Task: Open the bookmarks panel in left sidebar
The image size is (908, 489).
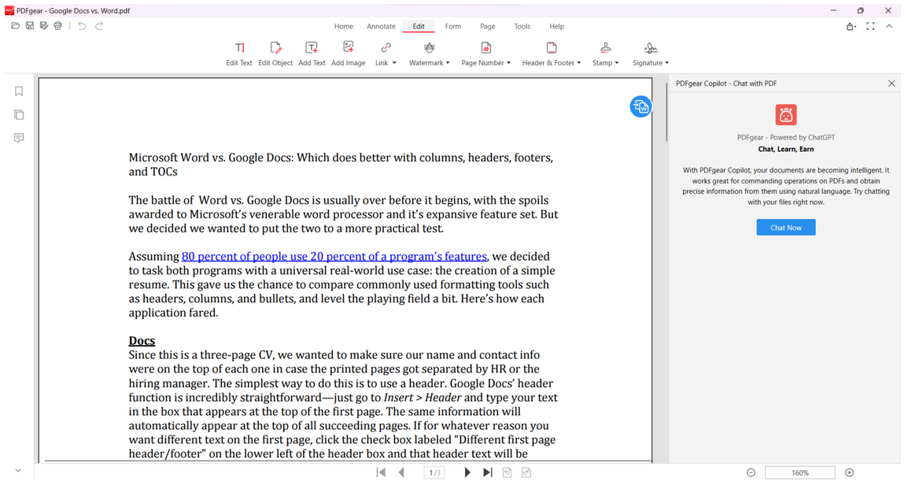Action: point(19,91)
